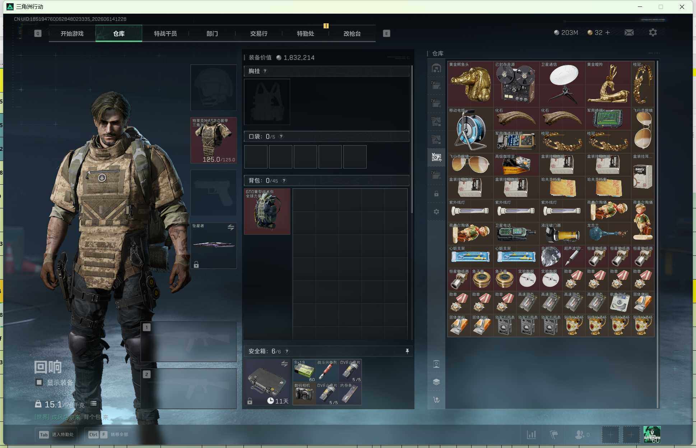696x448 pixels.
Task: Toggle the pin icon on 安全箱 header
Action: pos(407,351)
